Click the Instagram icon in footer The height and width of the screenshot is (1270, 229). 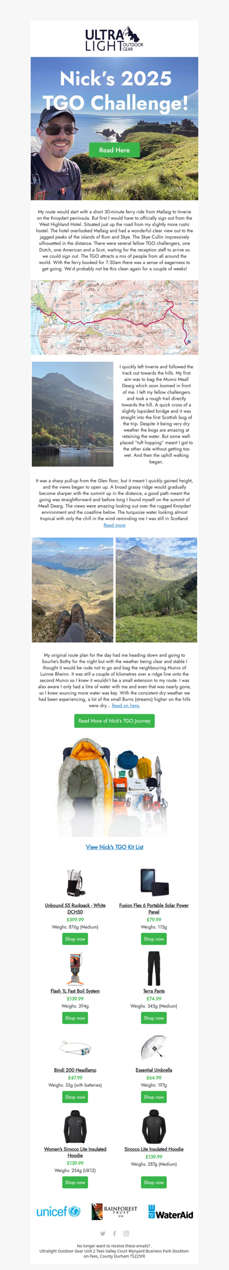click(x=126, y=1233)
